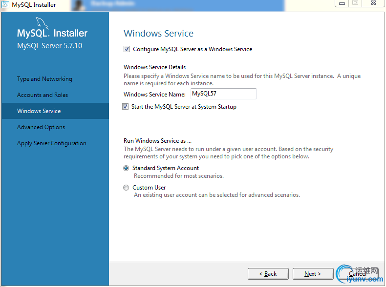Viewport: 386px width, 287px height.
Task: Click the 'Windows Service Name:' label
Action: tap(154, 95)
